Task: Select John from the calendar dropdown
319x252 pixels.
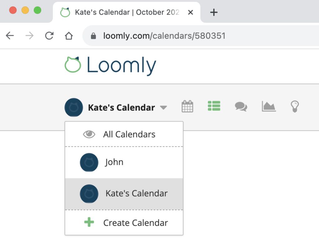Action: point(114,162)
